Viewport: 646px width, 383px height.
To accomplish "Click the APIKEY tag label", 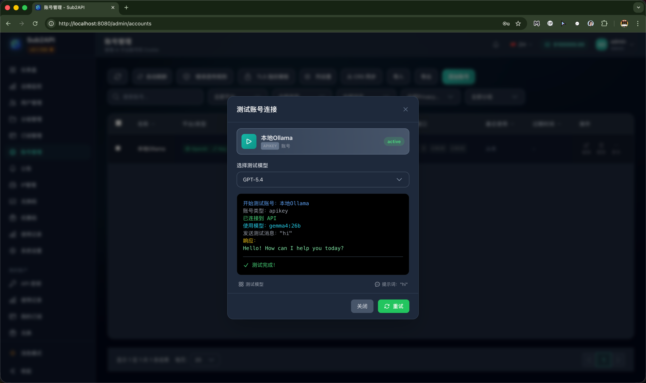I will tap(270, 146).
